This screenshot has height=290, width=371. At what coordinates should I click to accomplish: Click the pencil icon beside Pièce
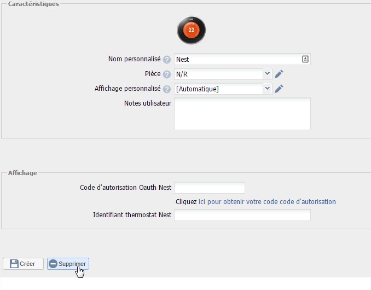[x=279, y=74]
